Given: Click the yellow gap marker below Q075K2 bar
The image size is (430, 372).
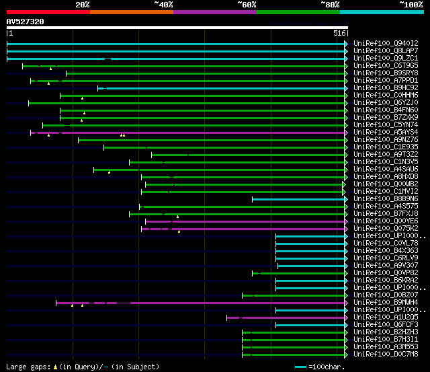Looking at the screenshot, I should tap(179, 231).
